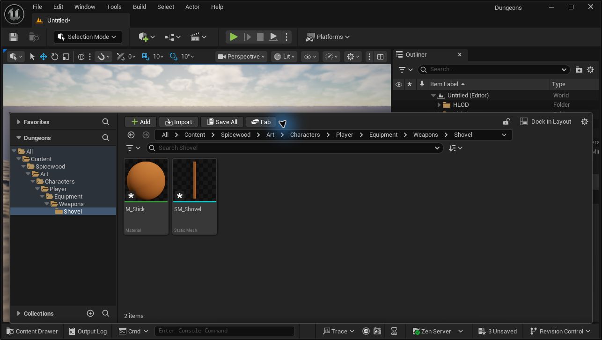Collapse the Weapons folder in the tree
This screenshot has width=602, height=340.
48,204
